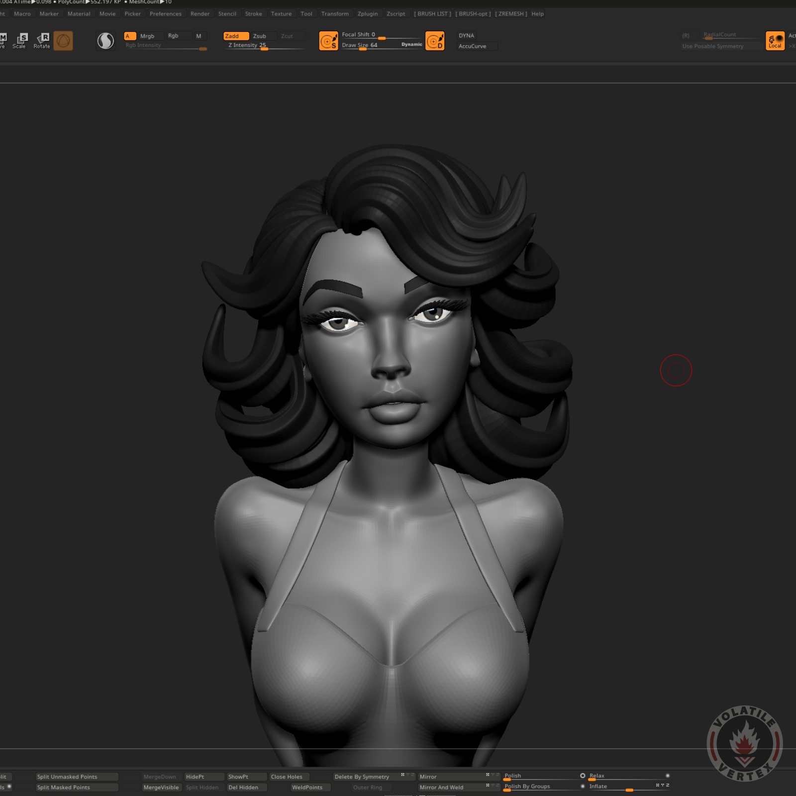Expand the BRUSH LIST menu
This screenshot has width=796, height=796.
(432, 14)
